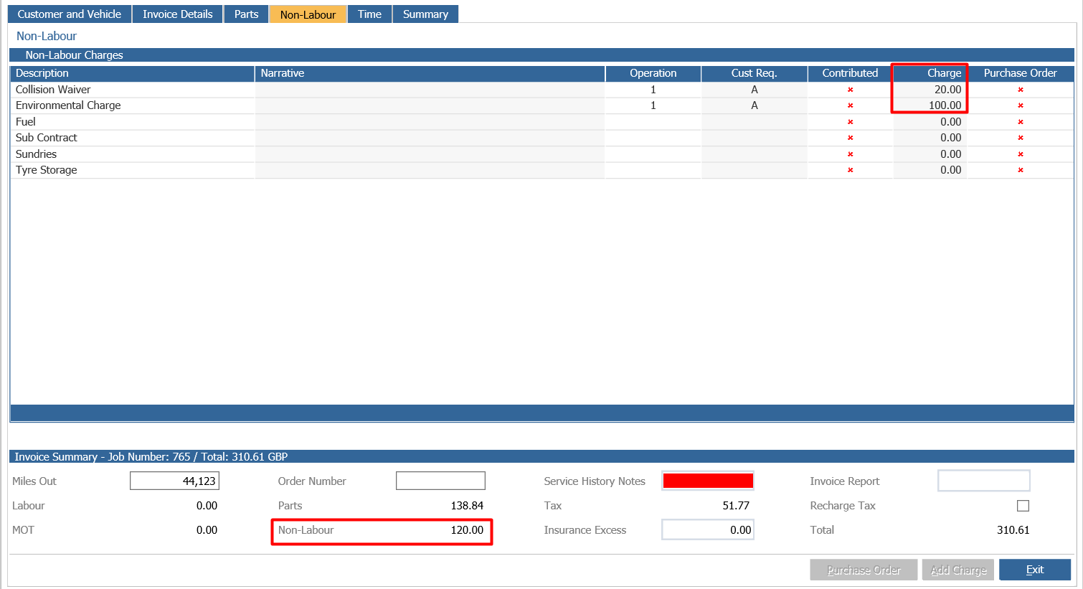The height and width of the screenshot is (589, 1083).
Task: Click the Sub Contract charge cell
Action: coord(930,138)
